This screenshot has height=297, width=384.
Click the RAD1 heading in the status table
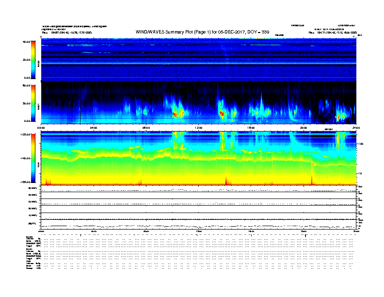coord(30,249)
